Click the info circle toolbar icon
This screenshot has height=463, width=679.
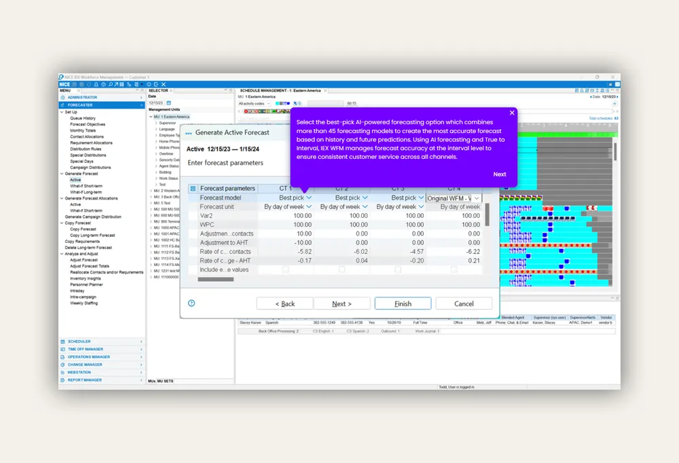coord(149,84)
